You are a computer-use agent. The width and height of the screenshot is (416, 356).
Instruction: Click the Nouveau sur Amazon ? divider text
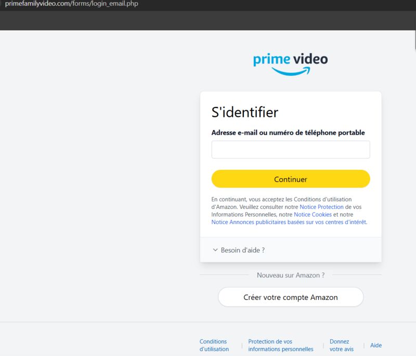tap(291, 275)
